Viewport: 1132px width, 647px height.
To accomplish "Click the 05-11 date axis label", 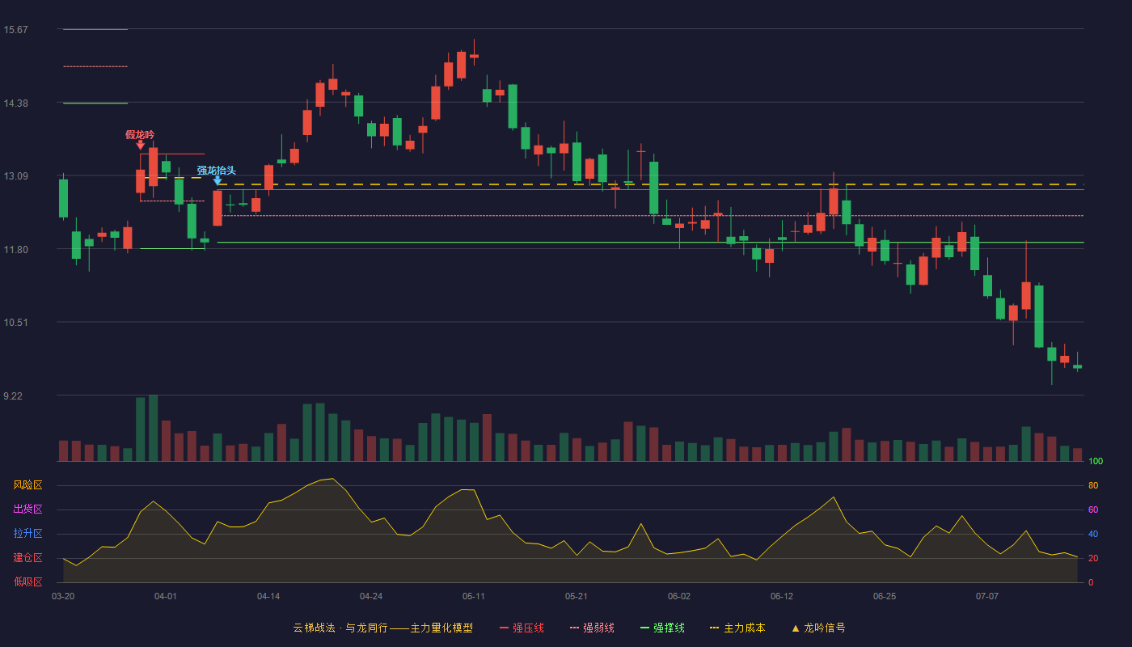I will pos(474,596).
